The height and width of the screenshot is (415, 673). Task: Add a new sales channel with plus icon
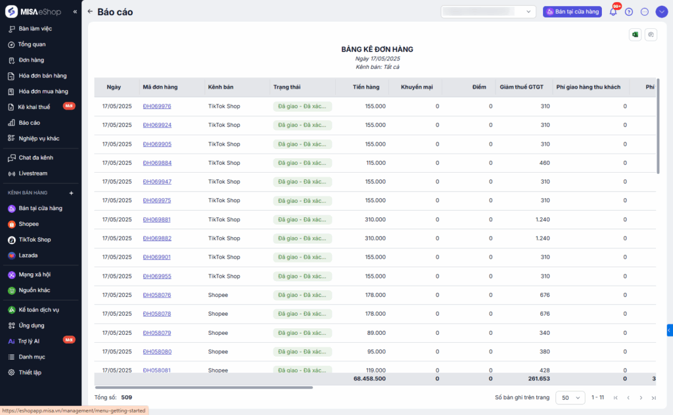tap(72, 193)
